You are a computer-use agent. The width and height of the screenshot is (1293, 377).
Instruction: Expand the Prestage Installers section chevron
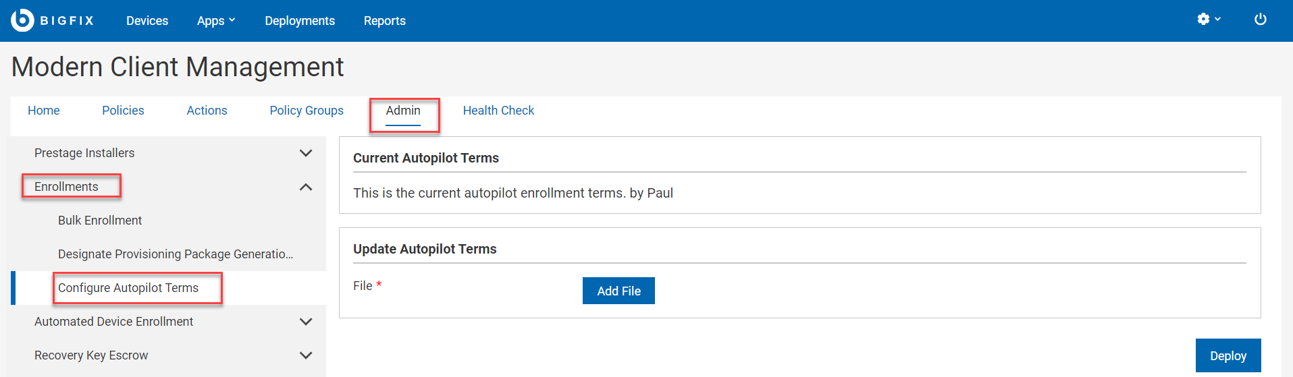pos(306,153)
